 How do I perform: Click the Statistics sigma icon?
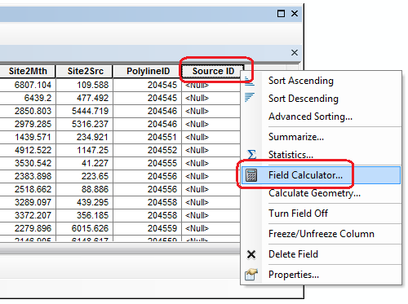[x=251, y=154]
